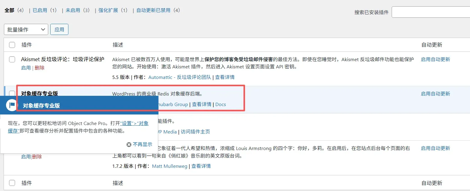Open the 批量操作 bulk actions dropdown

point(26,30)
